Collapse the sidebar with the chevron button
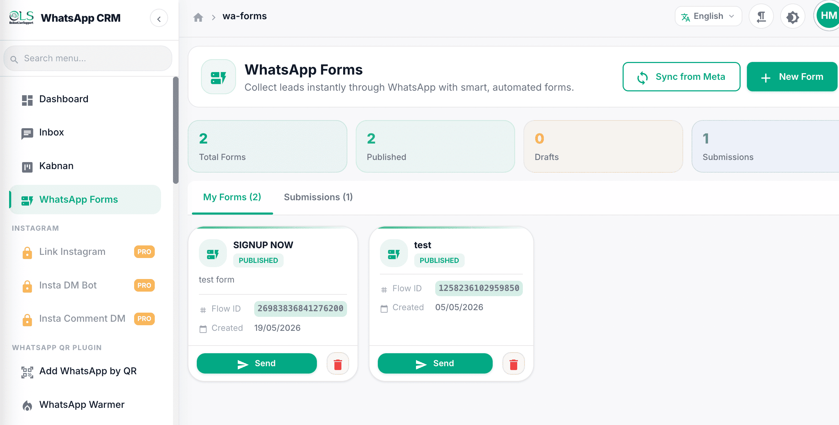Screen dimensions: 839x425 [x=159, y=19]
